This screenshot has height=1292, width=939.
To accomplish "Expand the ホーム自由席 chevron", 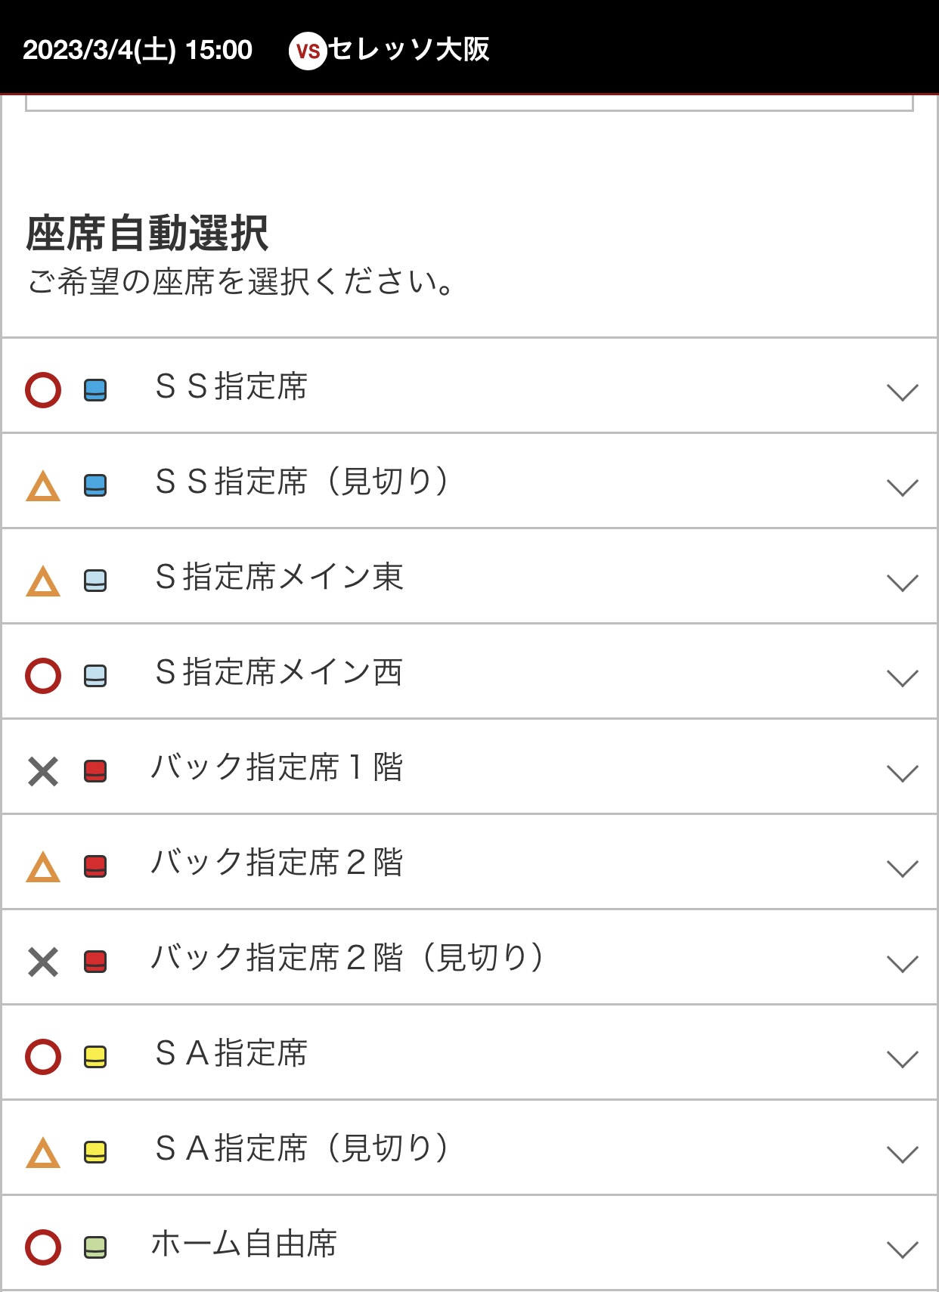I will (902, 1249).
